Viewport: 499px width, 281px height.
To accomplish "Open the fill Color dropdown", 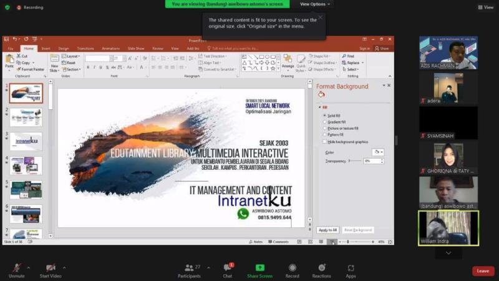I will coord(377,152).
